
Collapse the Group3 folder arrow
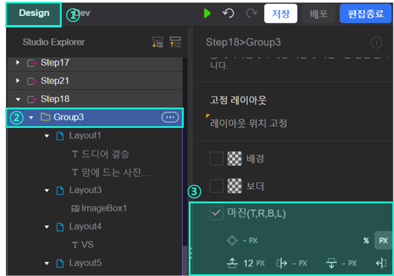[x=31, y=117]
